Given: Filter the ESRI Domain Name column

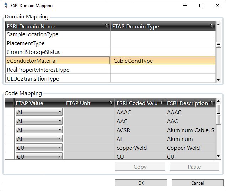Looking at the screenshot, I should click(107, 26).
